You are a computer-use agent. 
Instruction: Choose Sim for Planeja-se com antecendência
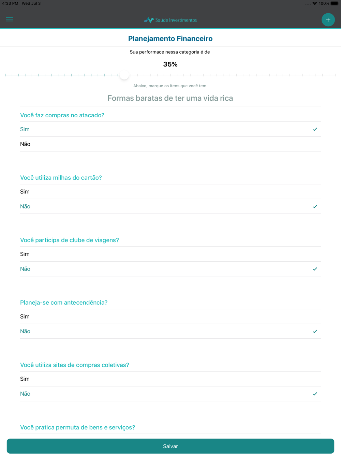(x=170, y=317)
